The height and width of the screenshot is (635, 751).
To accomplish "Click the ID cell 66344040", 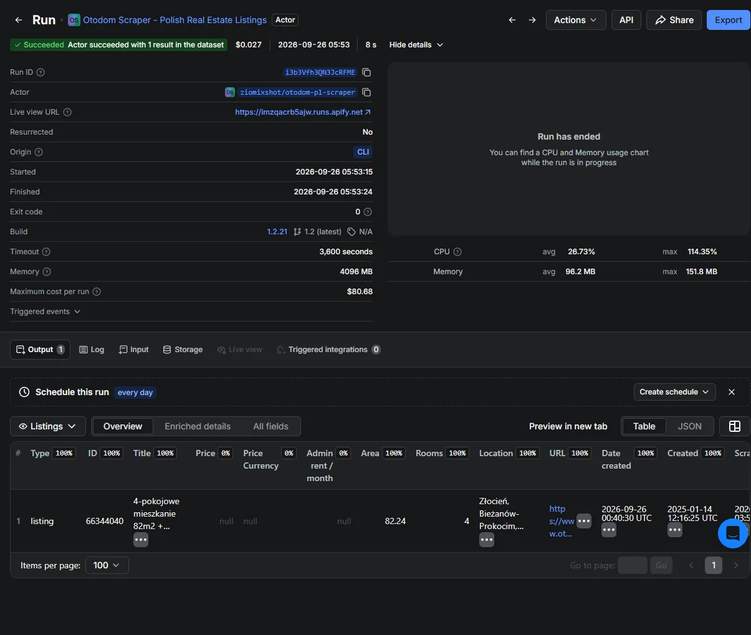I will [x=105, y=521].
